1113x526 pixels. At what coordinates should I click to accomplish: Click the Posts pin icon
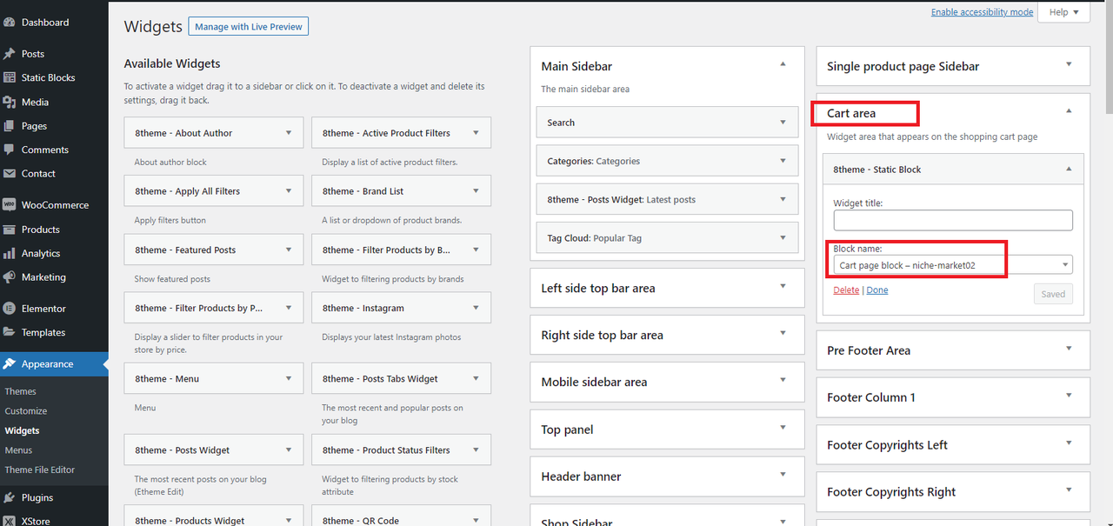point(9,53)
